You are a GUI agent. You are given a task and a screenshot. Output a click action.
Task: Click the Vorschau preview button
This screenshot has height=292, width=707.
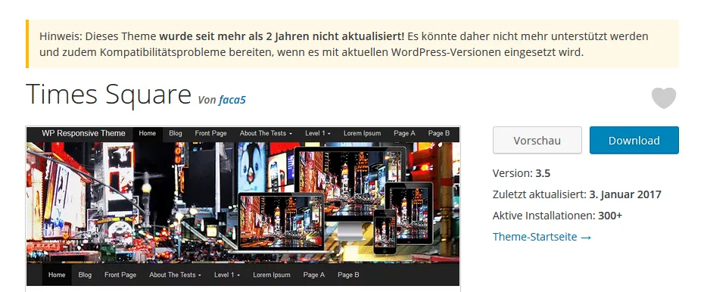[x=537, y=140]
